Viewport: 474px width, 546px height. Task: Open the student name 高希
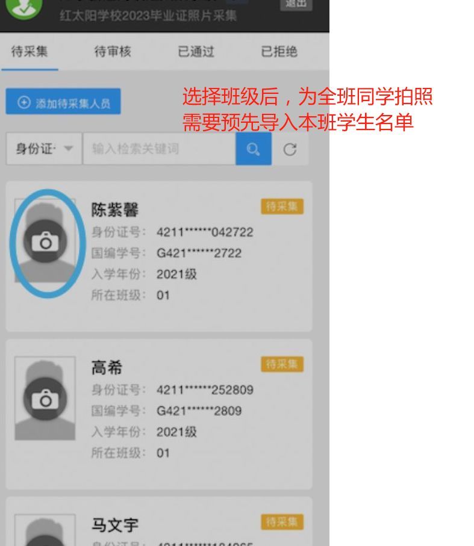pyautogui.click(x=107, y=368)
